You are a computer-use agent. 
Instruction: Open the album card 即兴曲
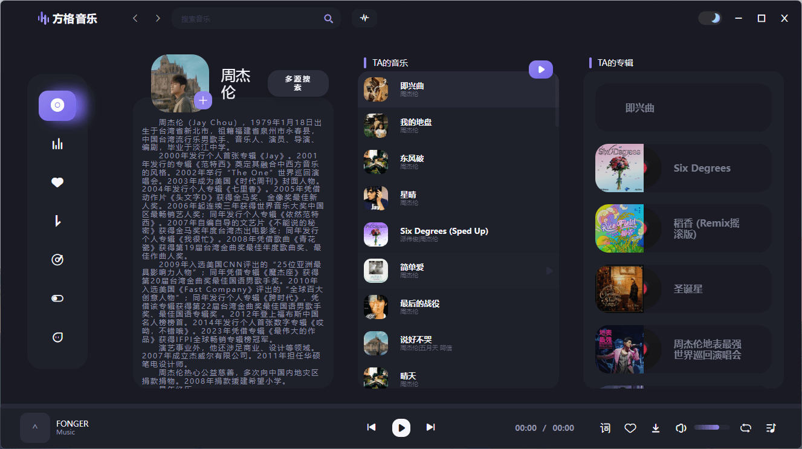pos(684,108)
